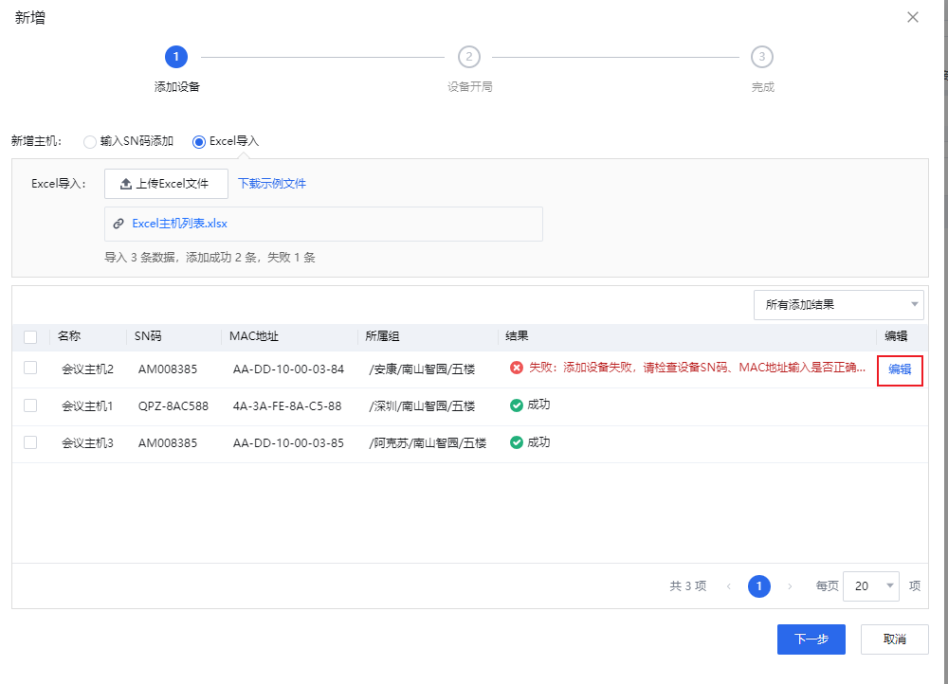Click the step 1 添加设备 circle
The image size is (948, 684).
(175, 57)
